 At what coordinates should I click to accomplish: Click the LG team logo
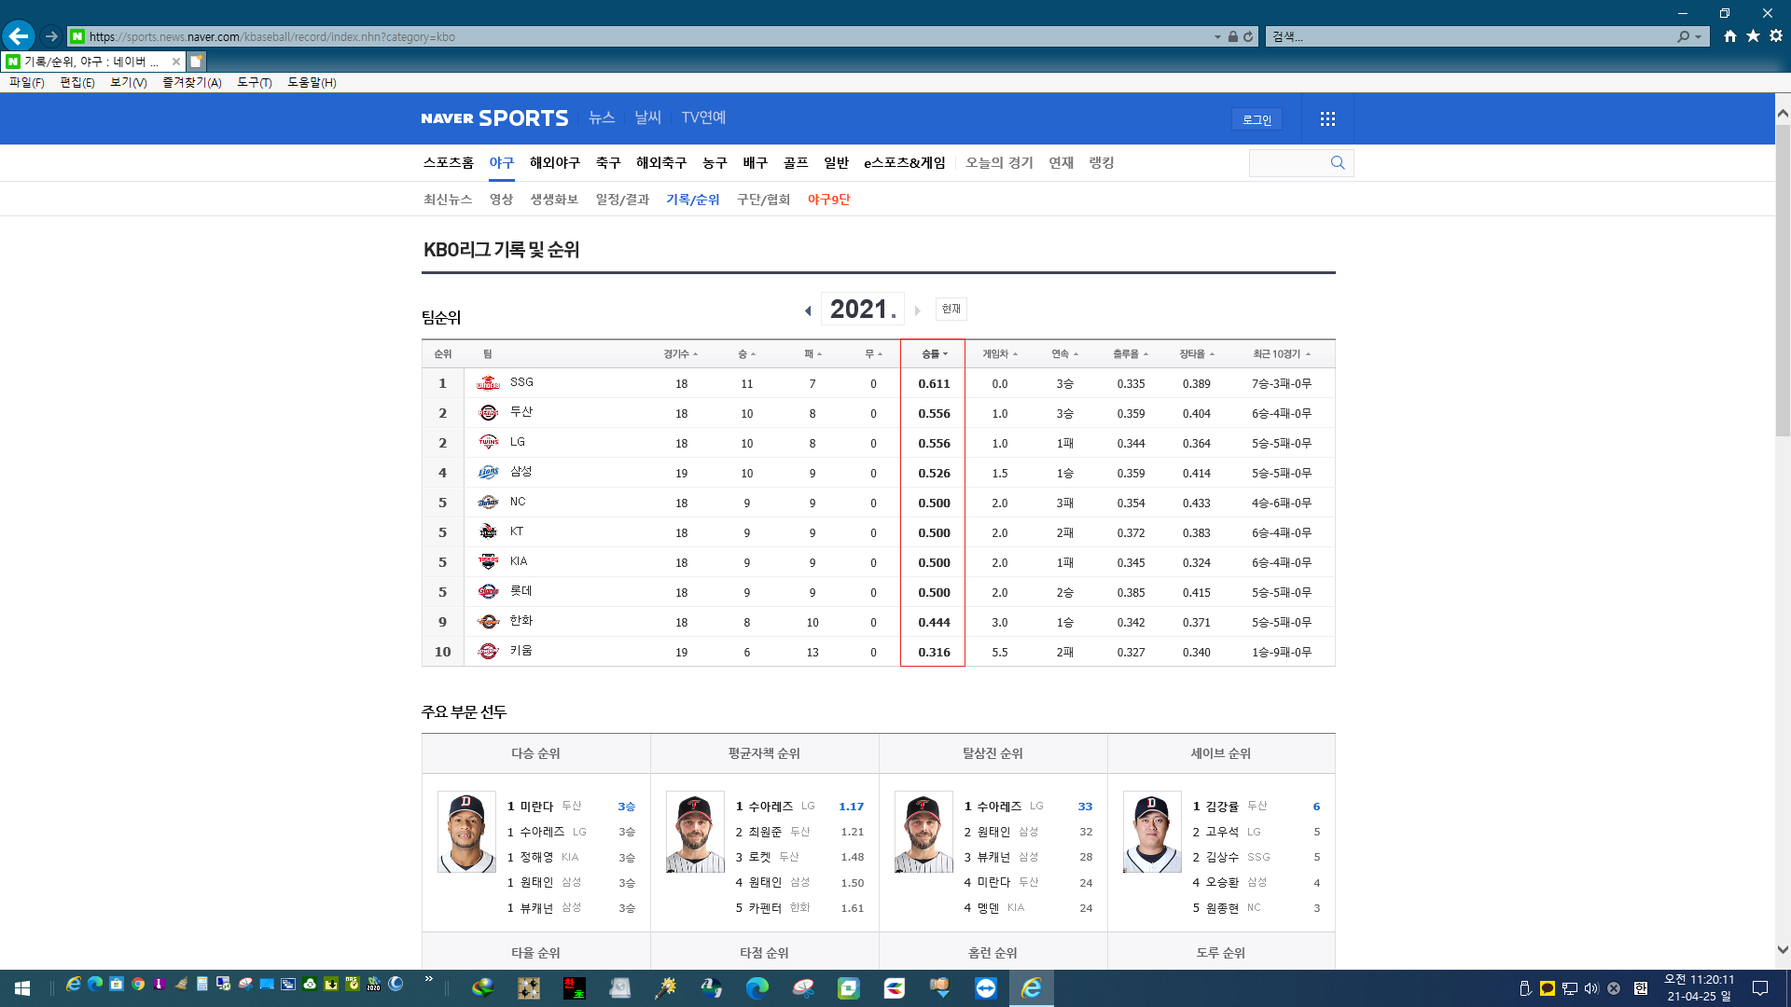[488, 443]
